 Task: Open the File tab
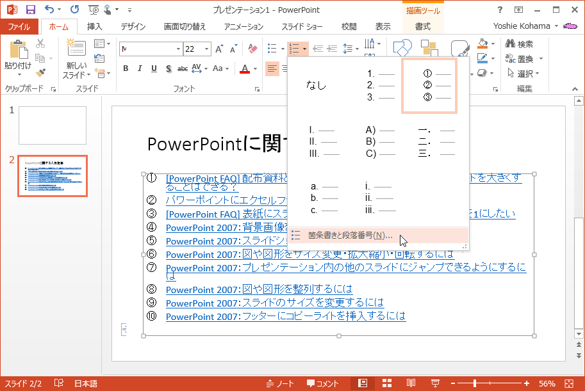[x=19, y=26]
